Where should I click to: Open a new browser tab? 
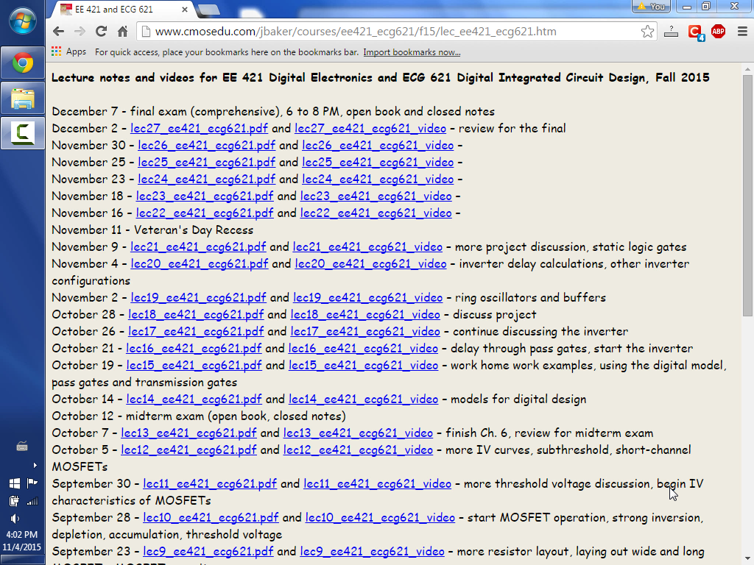tap(208, 9)
